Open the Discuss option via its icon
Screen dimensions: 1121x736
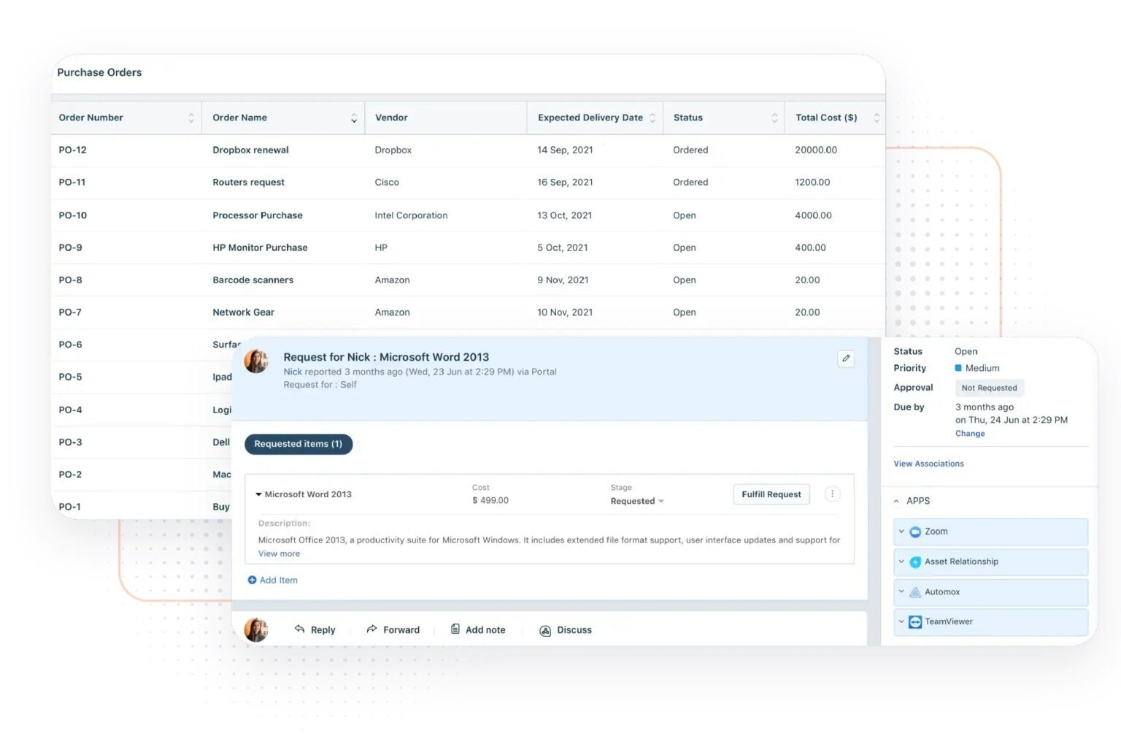[545, 629]
